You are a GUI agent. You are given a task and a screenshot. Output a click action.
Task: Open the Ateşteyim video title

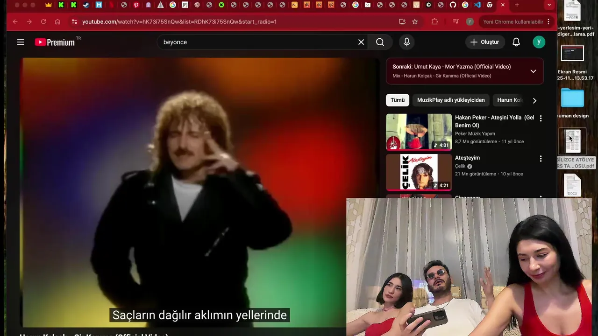click(467, 158)
